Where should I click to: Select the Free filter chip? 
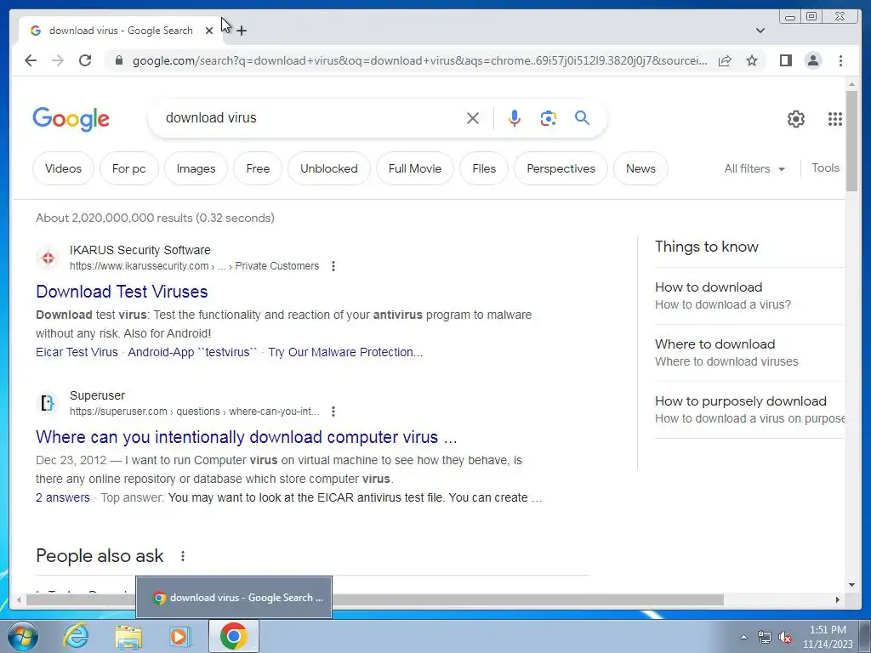pyautogui.click(x=258, y=168)
